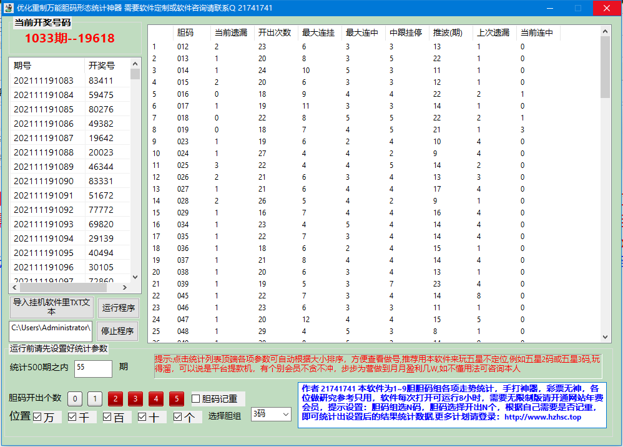Uncheck the 百 position checkbox
Image resolution: width=623 pixels, height=447 pixels.
point(107,416)
